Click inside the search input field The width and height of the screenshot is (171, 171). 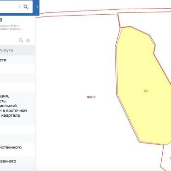point(8,7)
